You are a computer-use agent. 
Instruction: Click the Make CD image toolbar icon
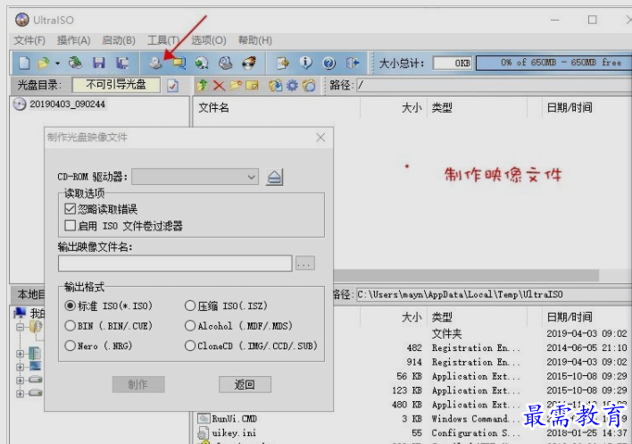155,63
